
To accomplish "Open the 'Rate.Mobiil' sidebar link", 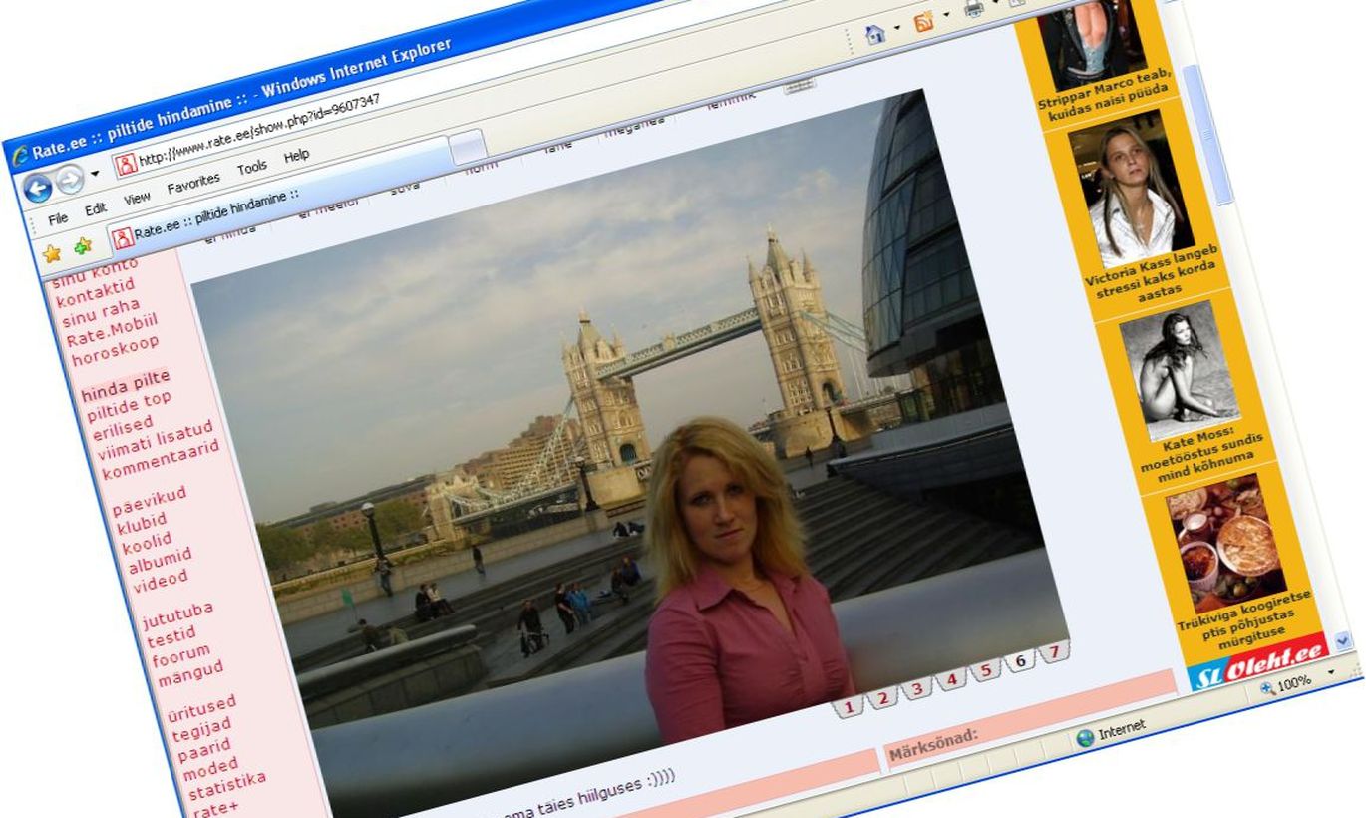I will pyautogui.click(x=112, y=331).
